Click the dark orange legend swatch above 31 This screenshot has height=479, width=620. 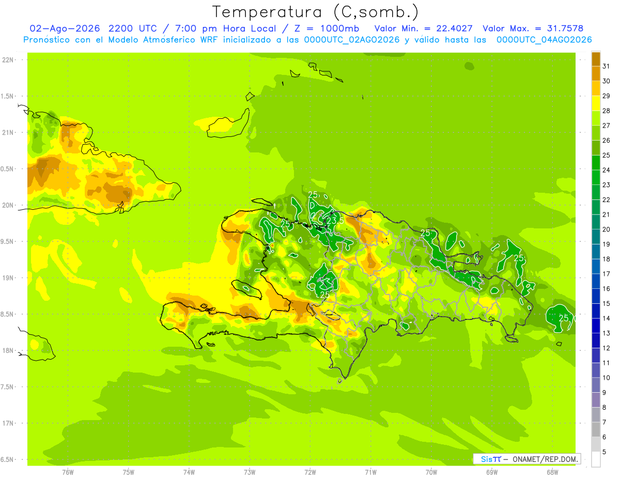[x=596, y=59]
